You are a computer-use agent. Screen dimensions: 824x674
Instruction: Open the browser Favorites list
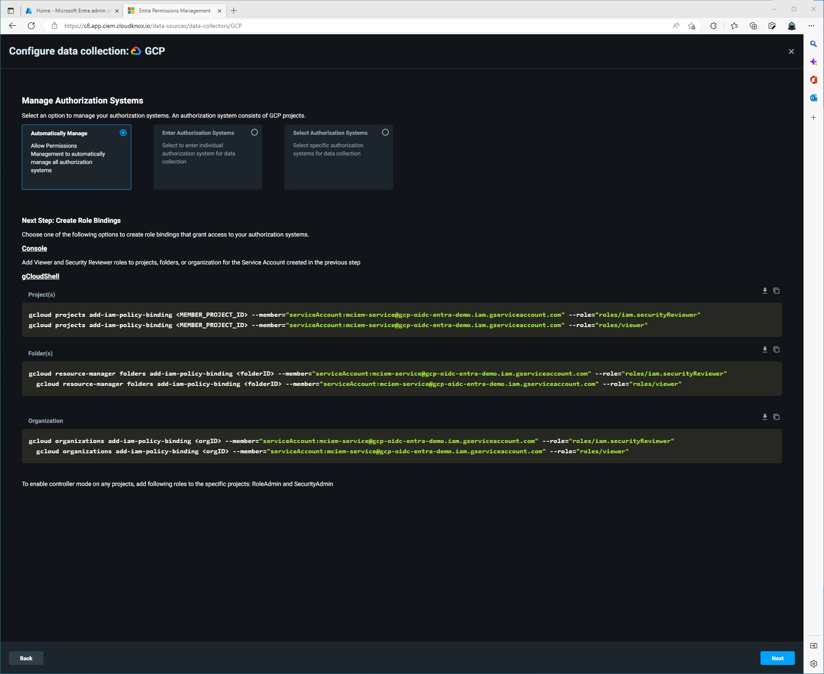point(734,26)
